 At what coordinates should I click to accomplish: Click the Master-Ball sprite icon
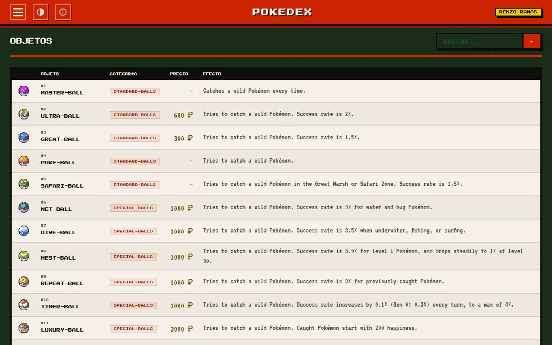24,91
